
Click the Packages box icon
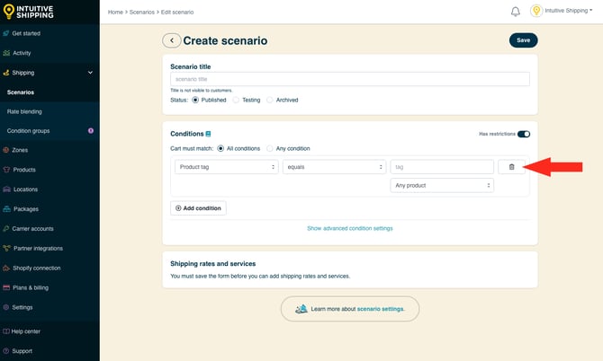click(6, 209)
